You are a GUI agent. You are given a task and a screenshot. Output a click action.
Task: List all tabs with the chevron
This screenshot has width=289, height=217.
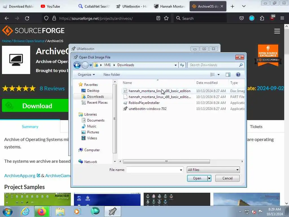coord(244,6)
